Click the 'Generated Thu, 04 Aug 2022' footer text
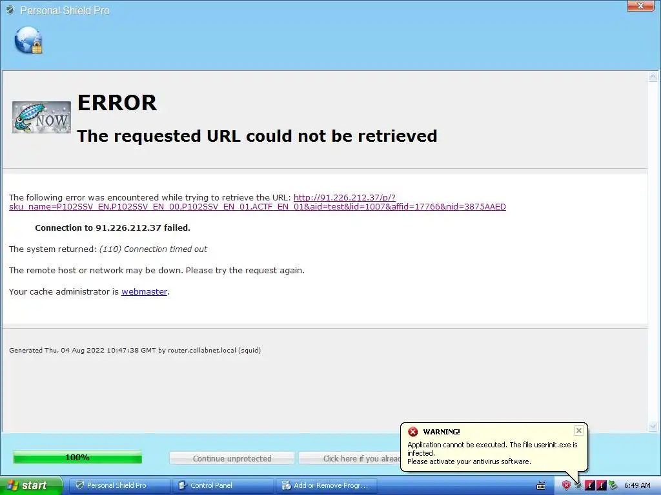 (135, 350)
